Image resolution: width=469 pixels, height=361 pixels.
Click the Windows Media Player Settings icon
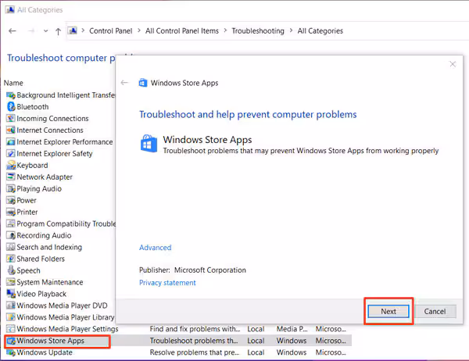click(x=11, y=329)
